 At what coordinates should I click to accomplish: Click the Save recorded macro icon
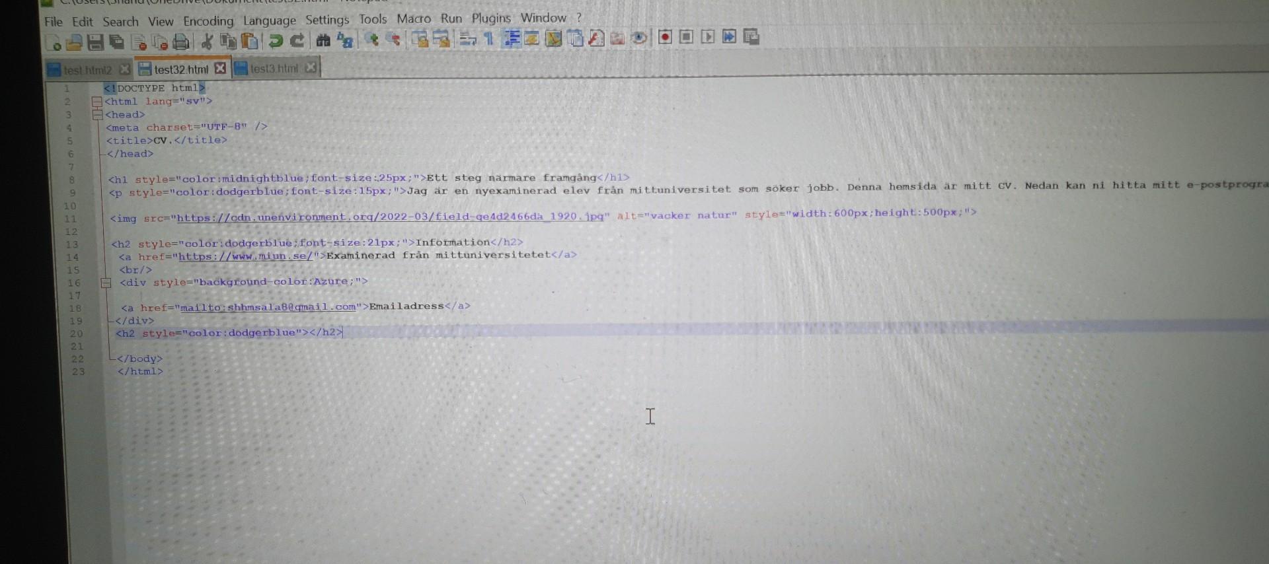click(751, 37)
